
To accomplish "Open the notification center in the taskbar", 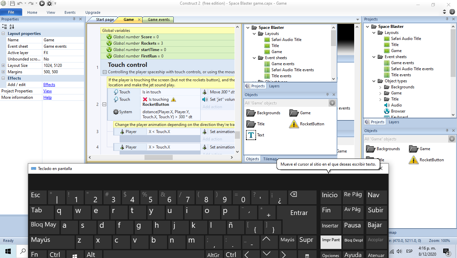I will point(447,252).
